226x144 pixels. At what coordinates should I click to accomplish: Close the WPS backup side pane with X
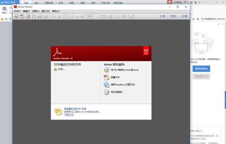(223, 24)
